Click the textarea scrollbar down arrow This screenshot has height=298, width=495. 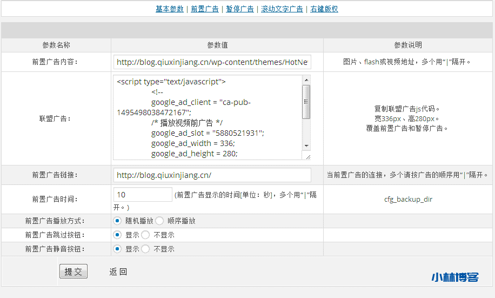[306, 145]
